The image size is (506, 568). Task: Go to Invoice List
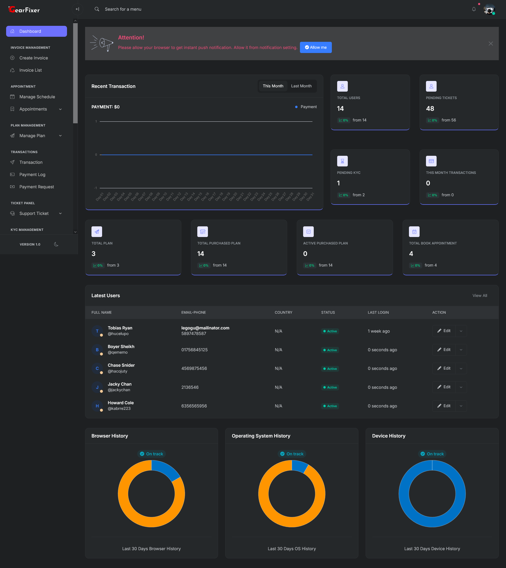click(36, 70)
